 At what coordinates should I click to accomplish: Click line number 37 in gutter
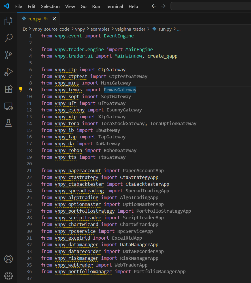[x=29, y=278]
